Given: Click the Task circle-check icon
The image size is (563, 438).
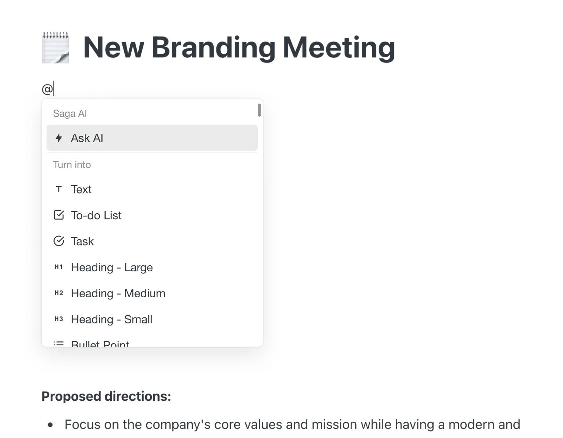Looking at the screenshot, I should coord(59,241).
